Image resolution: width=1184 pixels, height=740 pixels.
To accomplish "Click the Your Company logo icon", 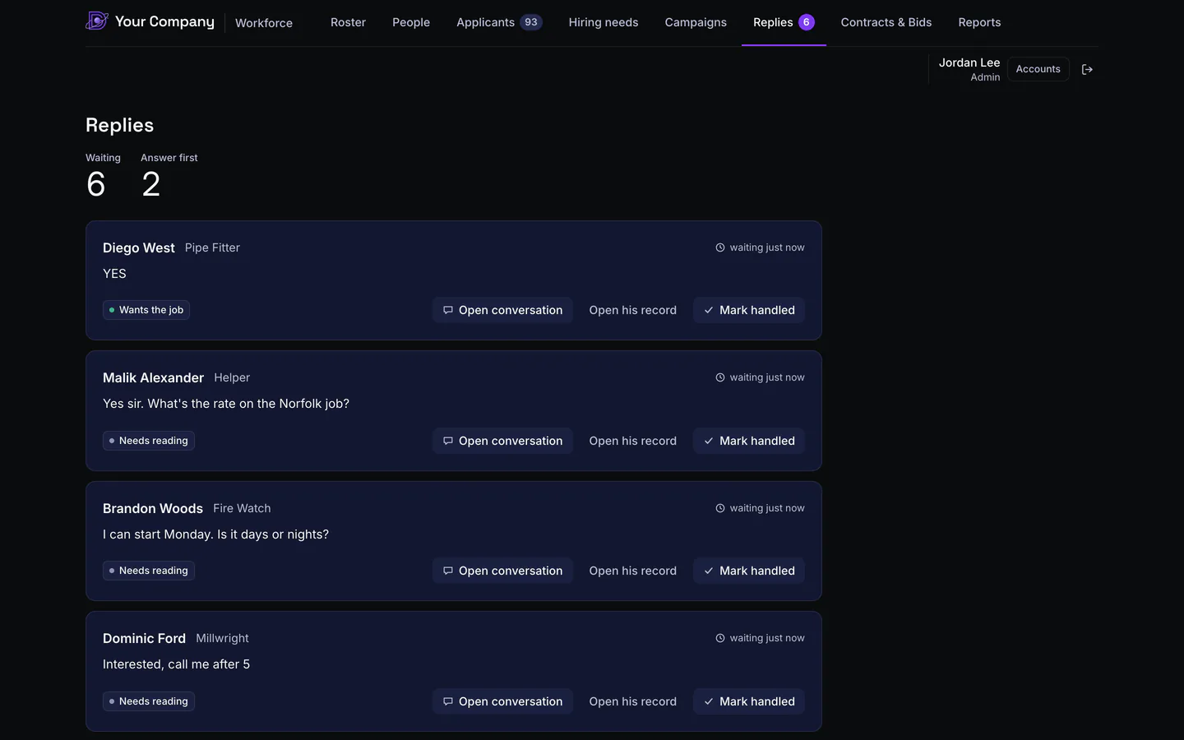I will coord(97,21).
